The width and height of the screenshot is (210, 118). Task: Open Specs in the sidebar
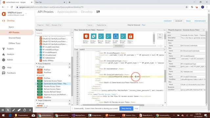pyautogui.click(x=11, y=27)
